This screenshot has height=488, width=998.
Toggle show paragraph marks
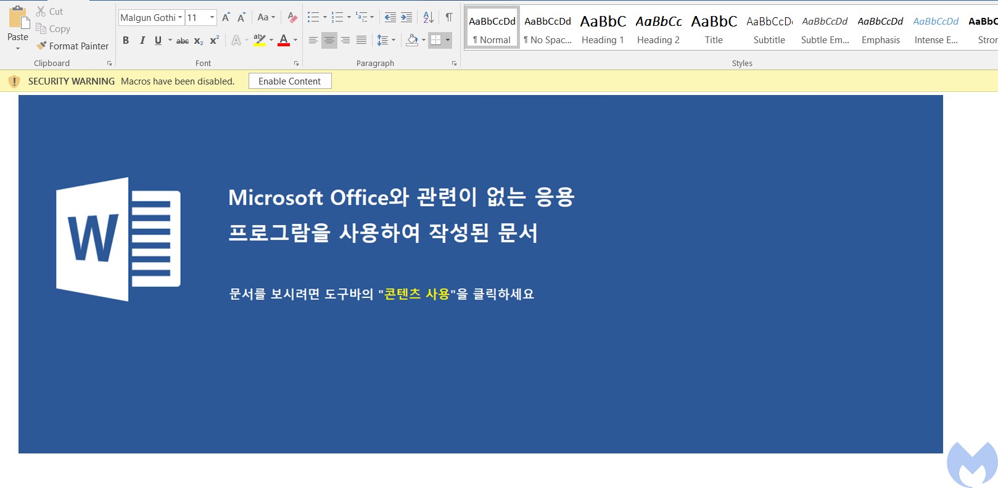click(x=449, y=18)
